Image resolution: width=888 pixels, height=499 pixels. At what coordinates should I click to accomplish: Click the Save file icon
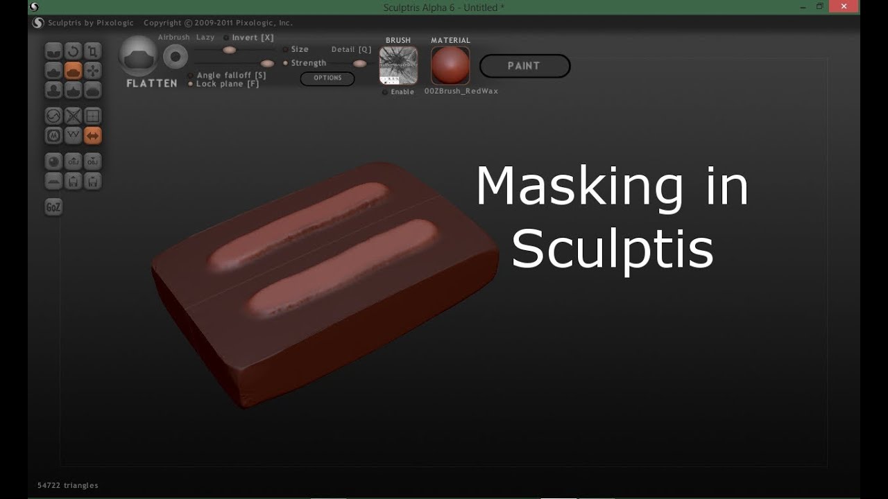[92, 181]
